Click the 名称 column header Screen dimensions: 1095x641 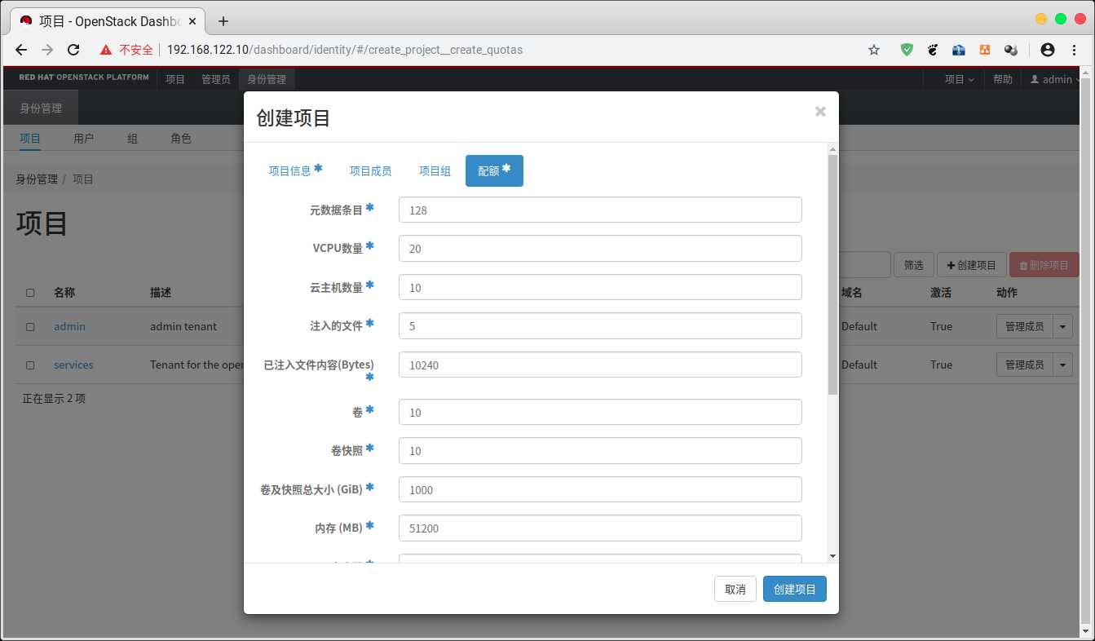pos(64,292)
